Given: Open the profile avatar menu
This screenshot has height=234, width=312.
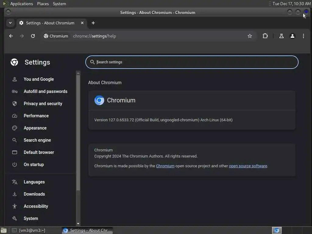Looking at the screenshot, I should coord(292,36).
